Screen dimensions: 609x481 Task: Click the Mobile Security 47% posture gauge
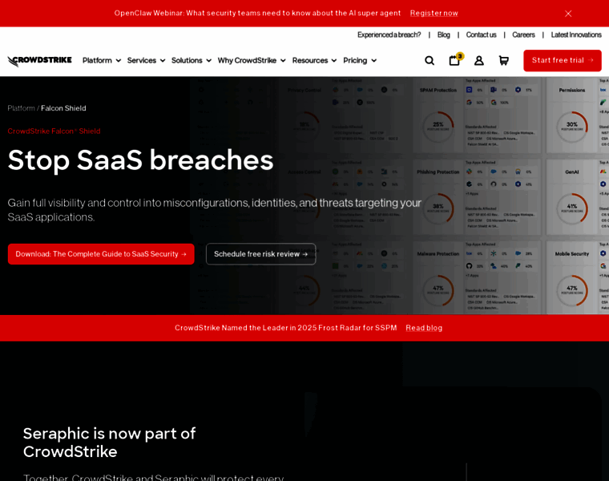pos(571,291)
